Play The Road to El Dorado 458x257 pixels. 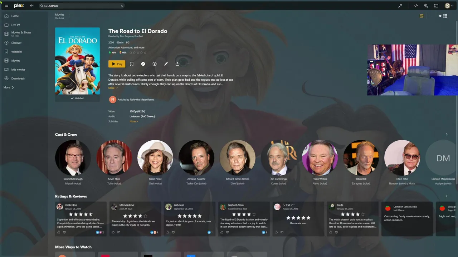point(117,64)
